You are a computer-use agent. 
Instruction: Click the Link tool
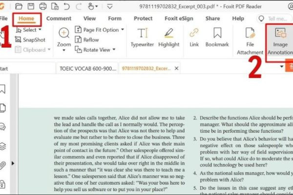pos(194,38)
